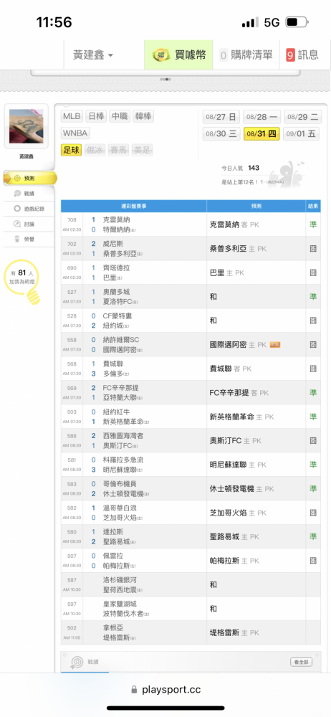This screenshot has width=331, height=717.
Task: Click the 明尼蘇達聯 主 PK prediction
Action: pyautogui.click(x=238, y=465)
